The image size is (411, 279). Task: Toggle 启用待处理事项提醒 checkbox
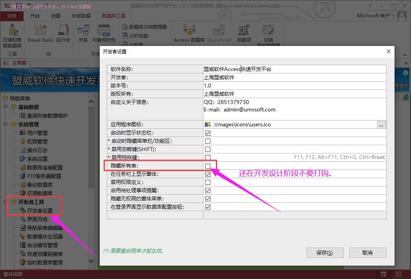coord(208,190)
